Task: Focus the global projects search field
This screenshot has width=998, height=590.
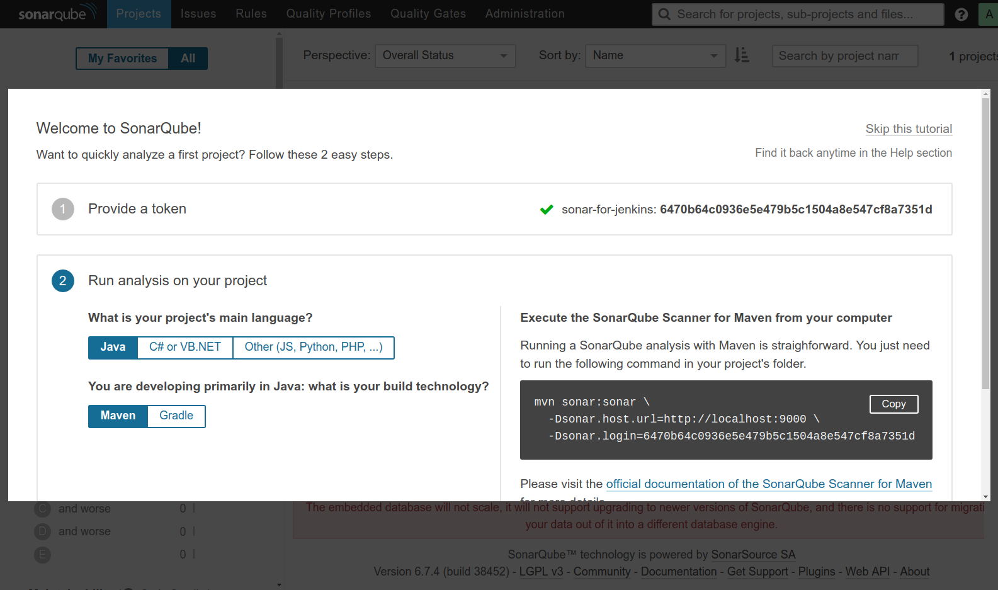Action: [x=798, y=14]
